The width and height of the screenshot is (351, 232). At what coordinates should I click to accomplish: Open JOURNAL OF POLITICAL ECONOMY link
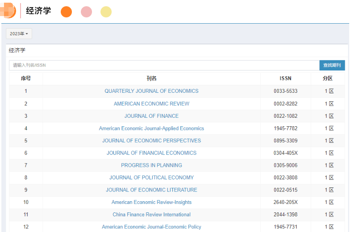coord(151,178)
